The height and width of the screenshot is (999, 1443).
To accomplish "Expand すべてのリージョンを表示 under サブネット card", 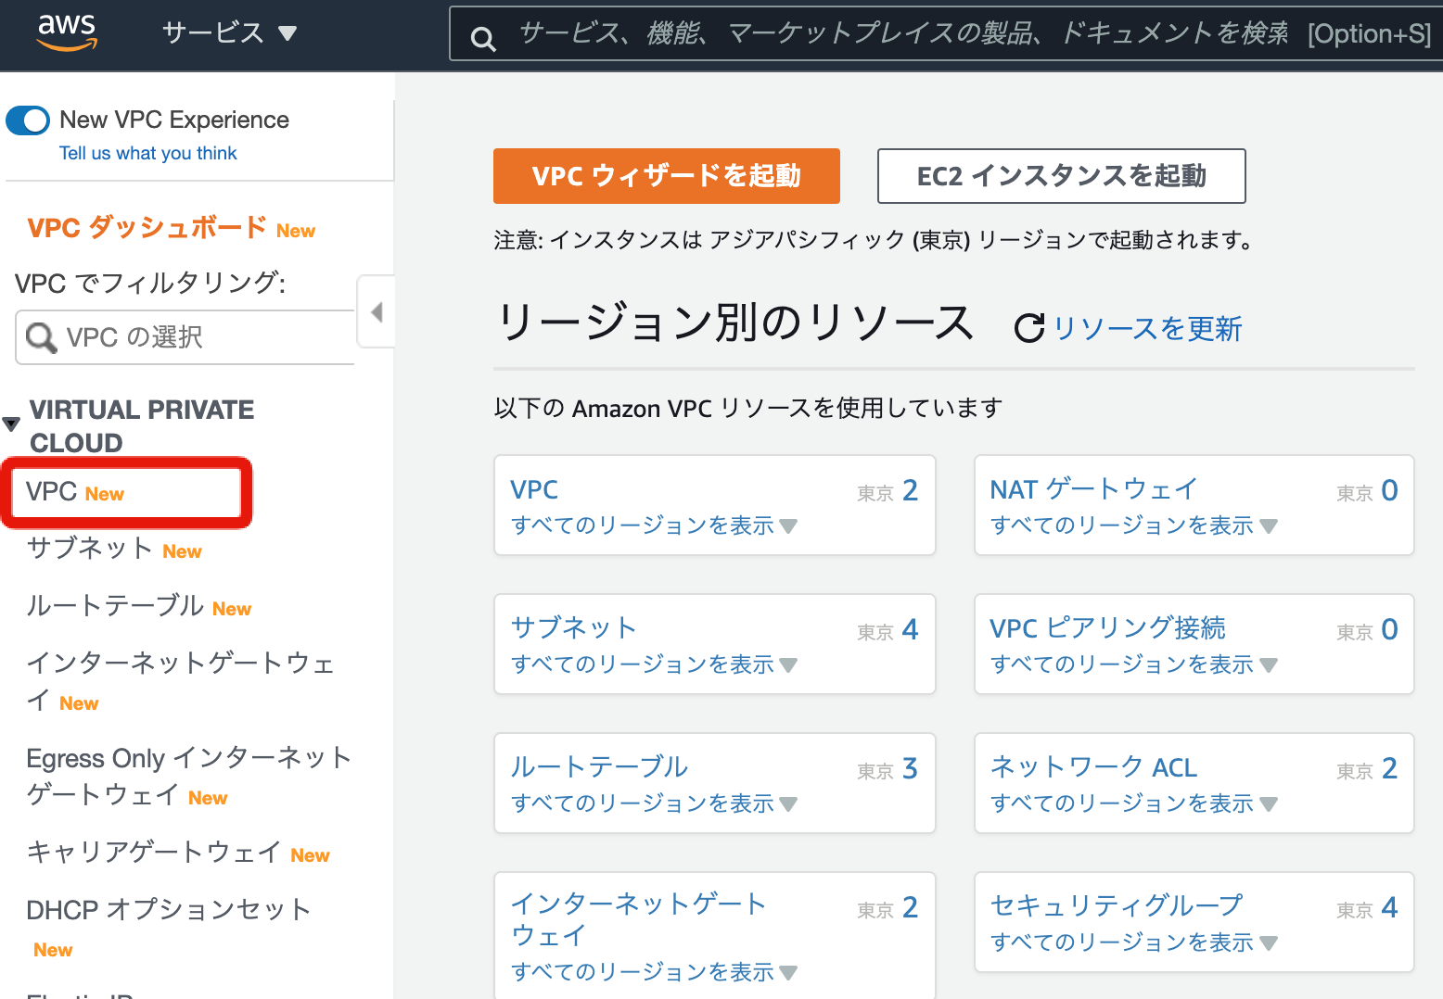I will 654,664.
